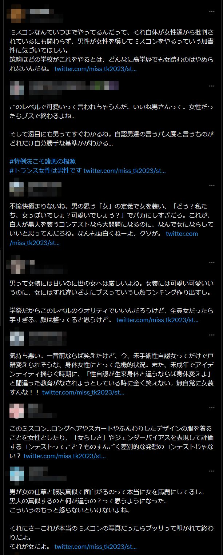Open avatar of 気持ち悪い tweet author
This screenshot has height=555, width=223.
[16, 338]
